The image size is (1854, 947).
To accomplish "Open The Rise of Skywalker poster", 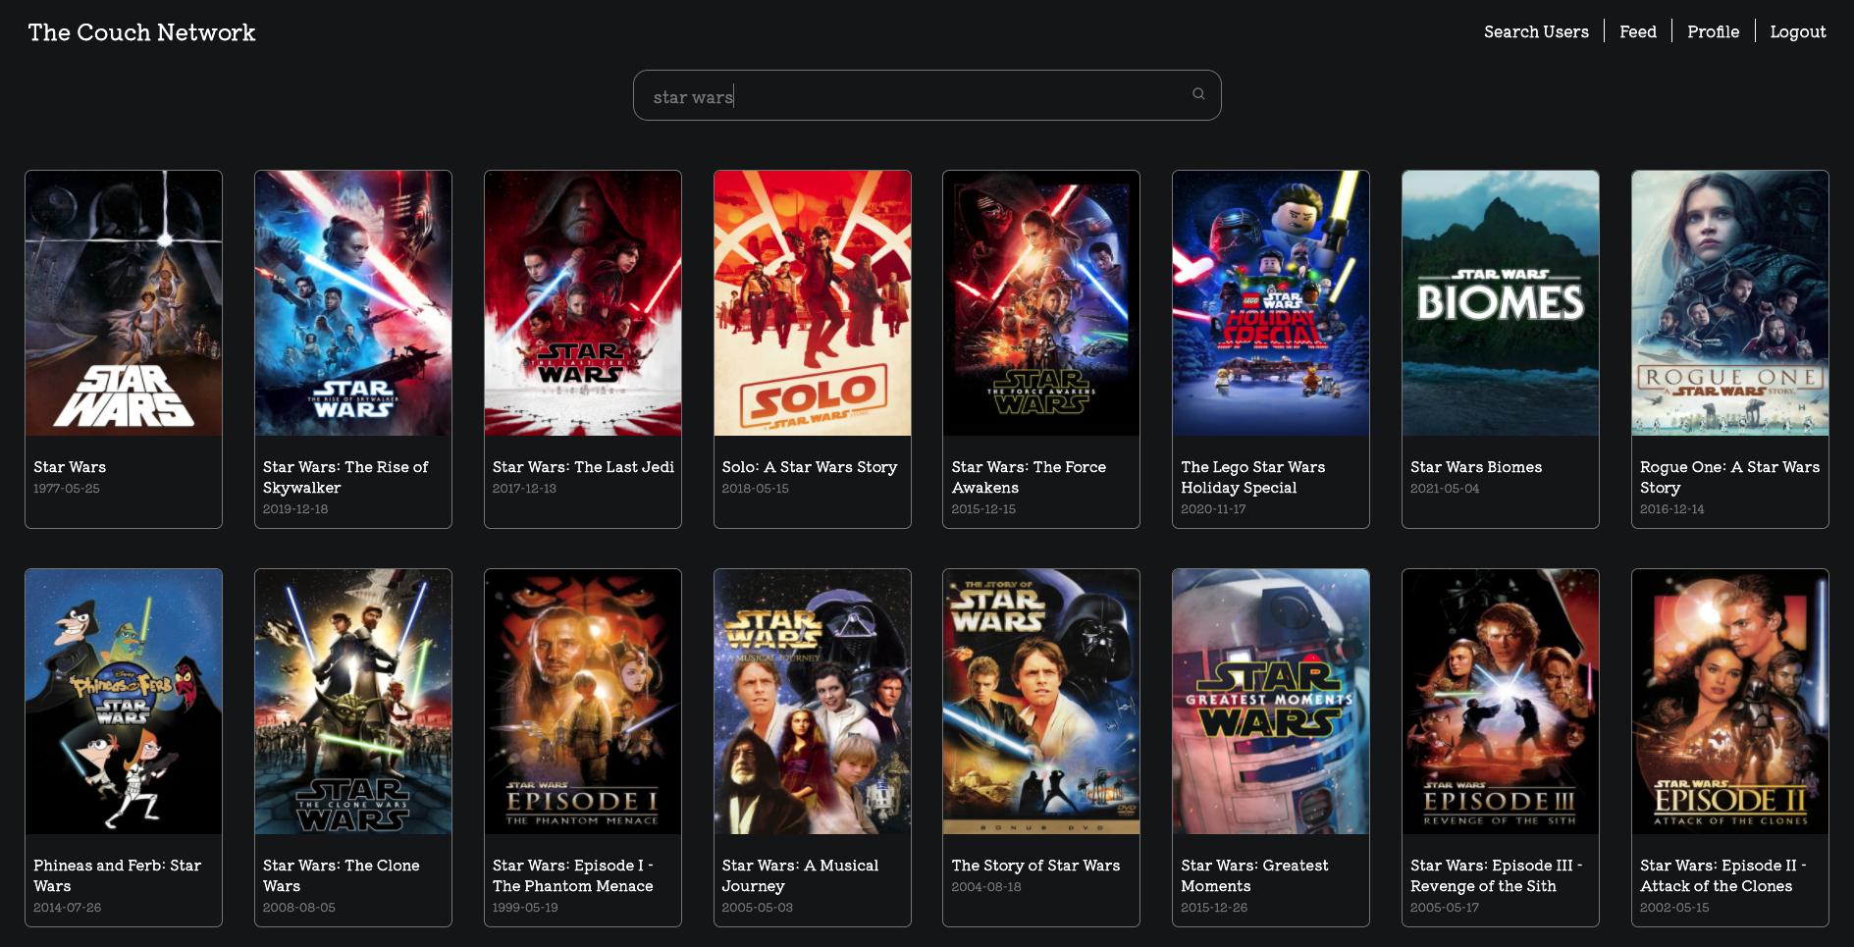I will click(353, 303).
